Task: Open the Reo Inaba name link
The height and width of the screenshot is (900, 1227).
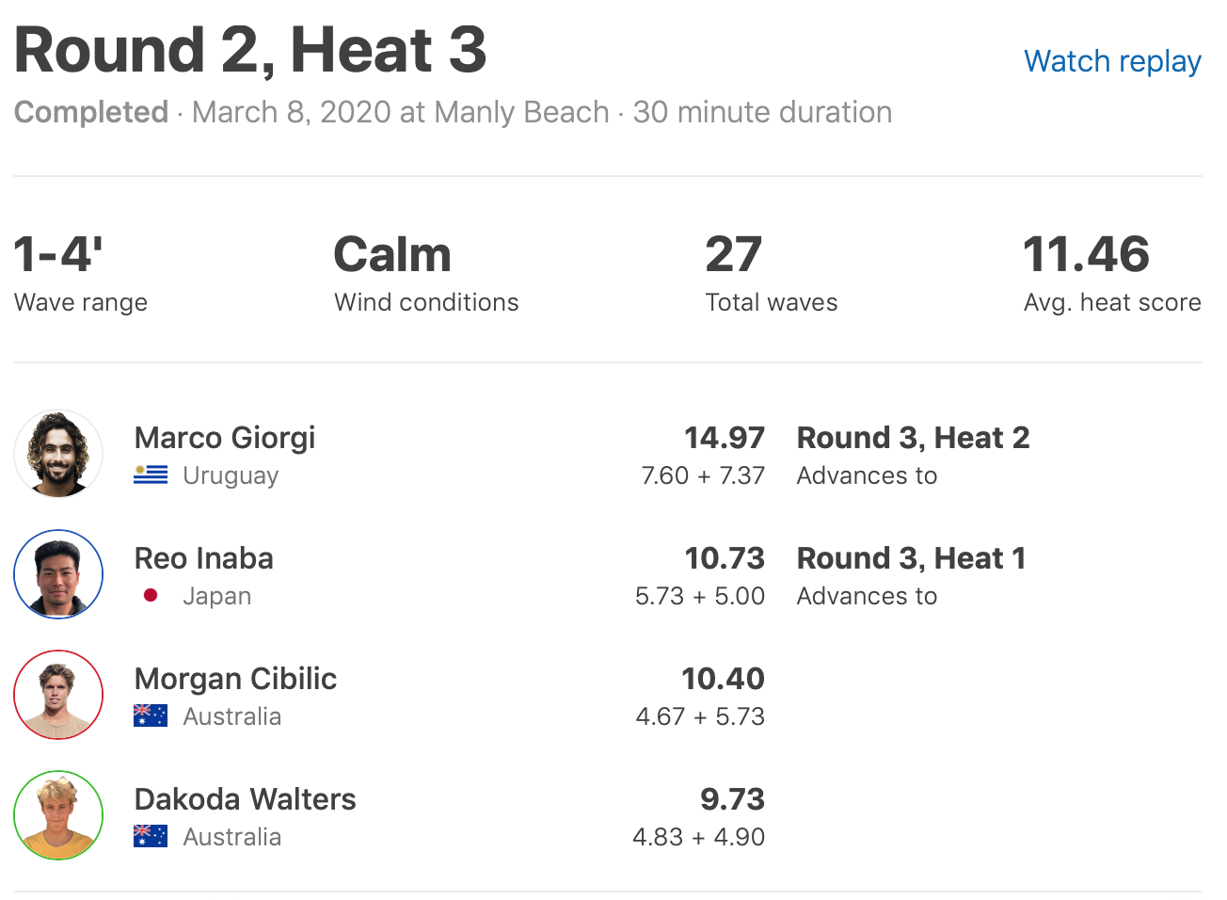Action: 204,558
